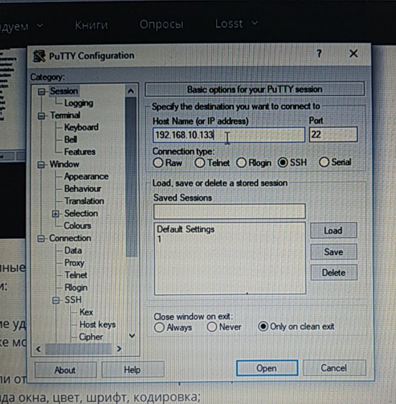Click the Open button
This screenshot has width=396, height=404.
(267, 368)
